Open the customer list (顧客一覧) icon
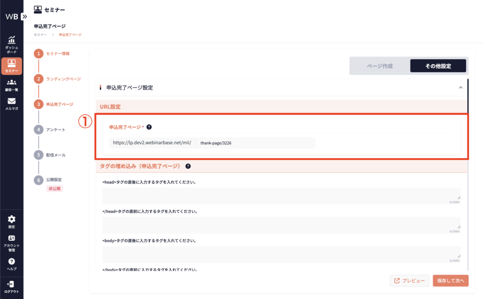The width and height of the screenshot is (484, 299). click(11, 83)
